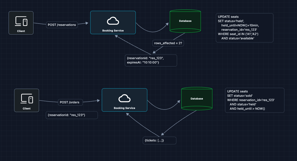Click the cloud icon above the POST /reservations Booking Service
297x161 pixels.
113,21
